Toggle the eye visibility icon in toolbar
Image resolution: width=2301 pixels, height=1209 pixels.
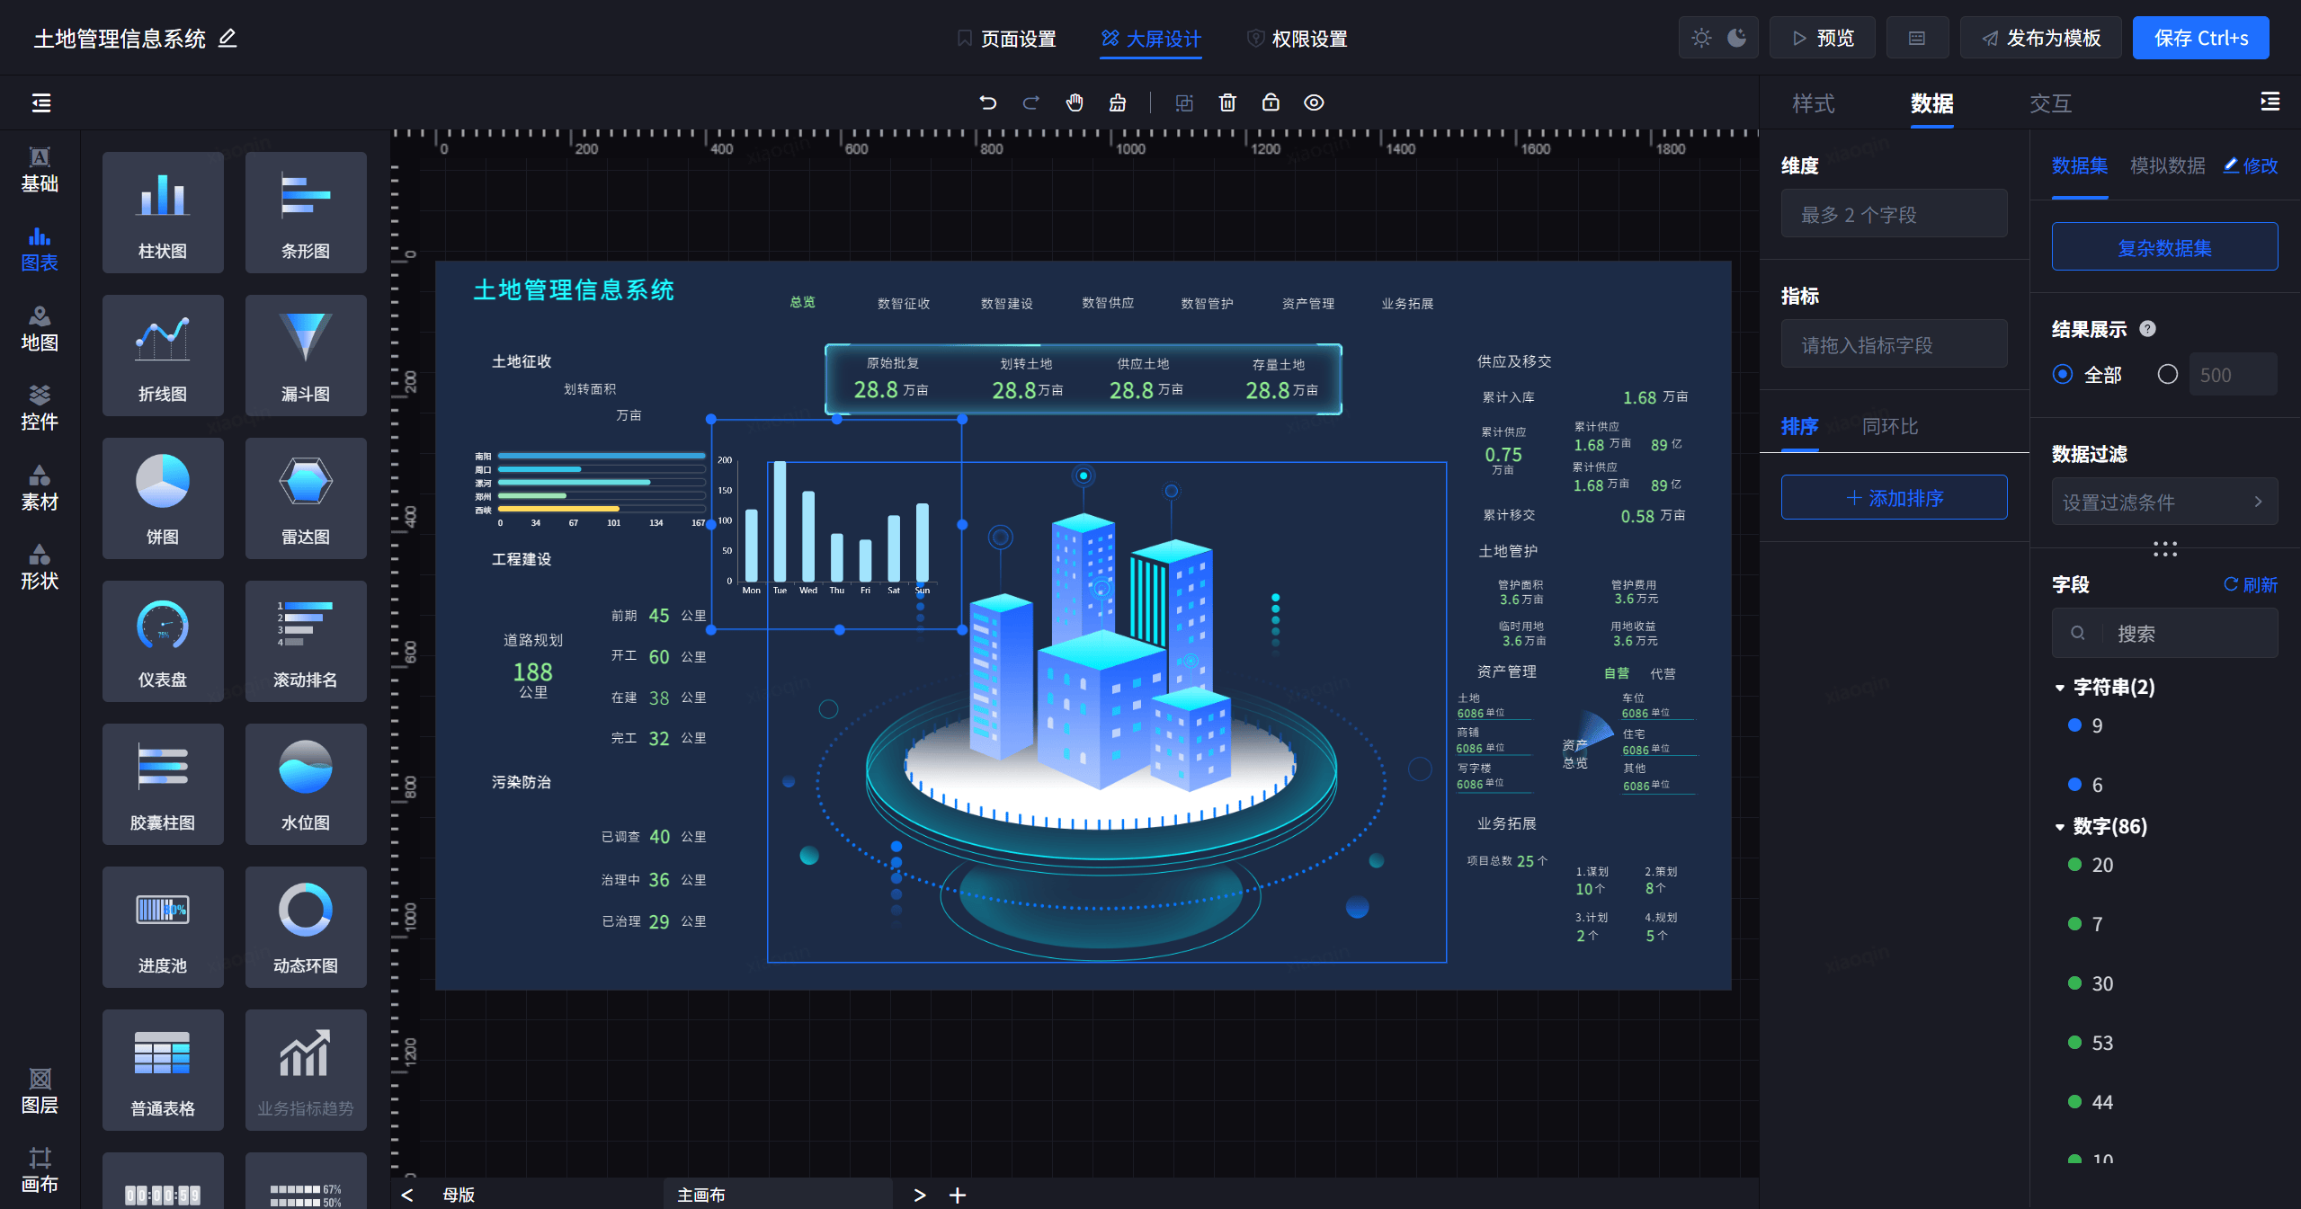(1314, 102)
